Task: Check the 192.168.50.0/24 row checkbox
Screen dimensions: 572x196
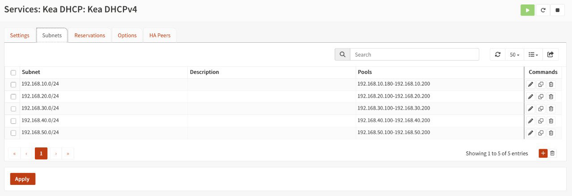Action: click(13, 133)
